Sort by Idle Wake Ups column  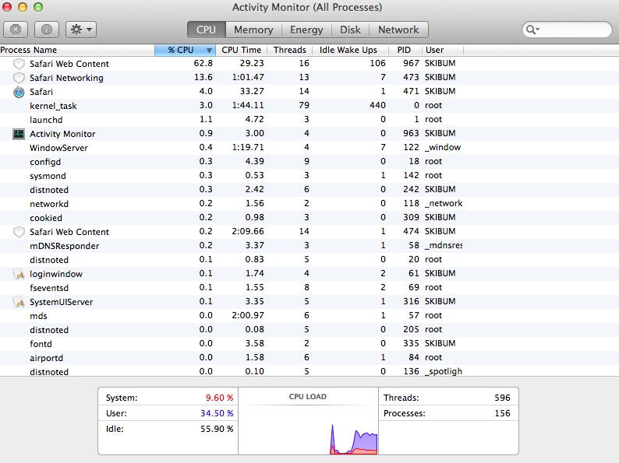(348, 50)
